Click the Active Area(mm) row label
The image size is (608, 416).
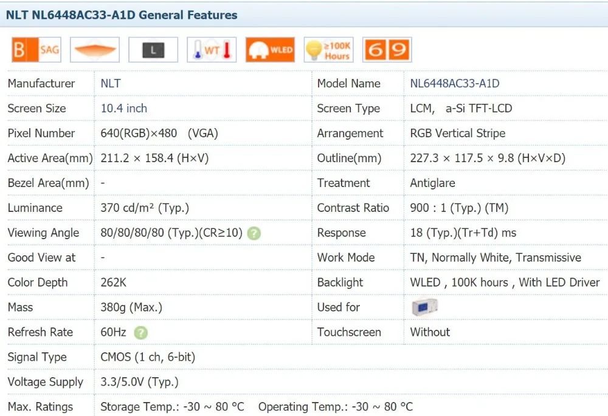50,158
